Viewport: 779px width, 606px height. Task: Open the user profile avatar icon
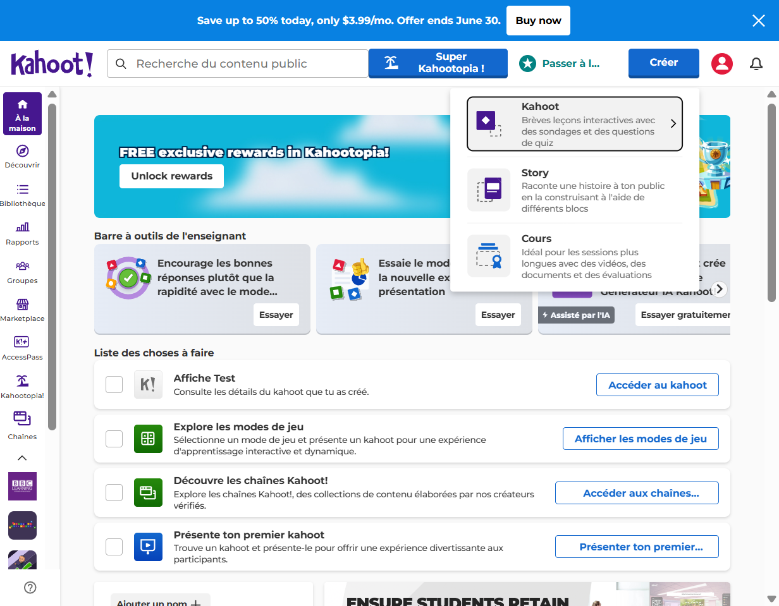[722, 64]
